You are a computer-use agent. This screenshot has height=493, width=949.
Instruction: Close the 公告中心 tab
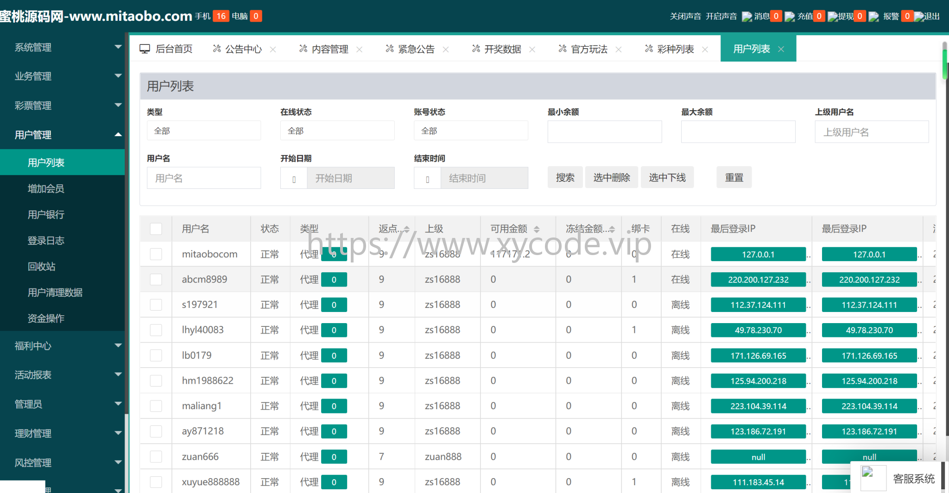273,50
